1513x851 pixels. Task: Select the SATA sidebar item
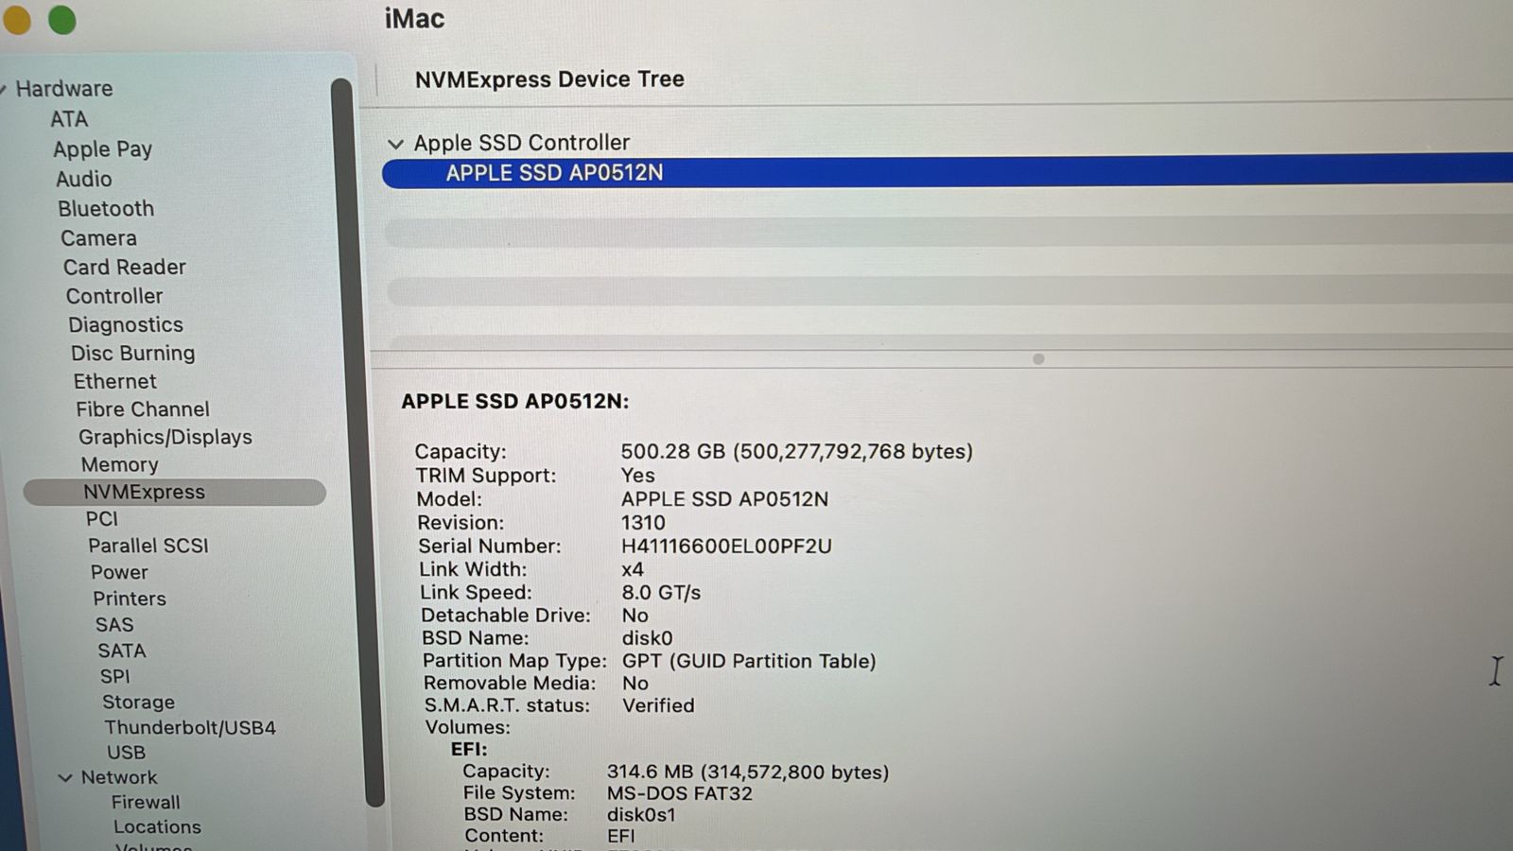click(122, 651)
